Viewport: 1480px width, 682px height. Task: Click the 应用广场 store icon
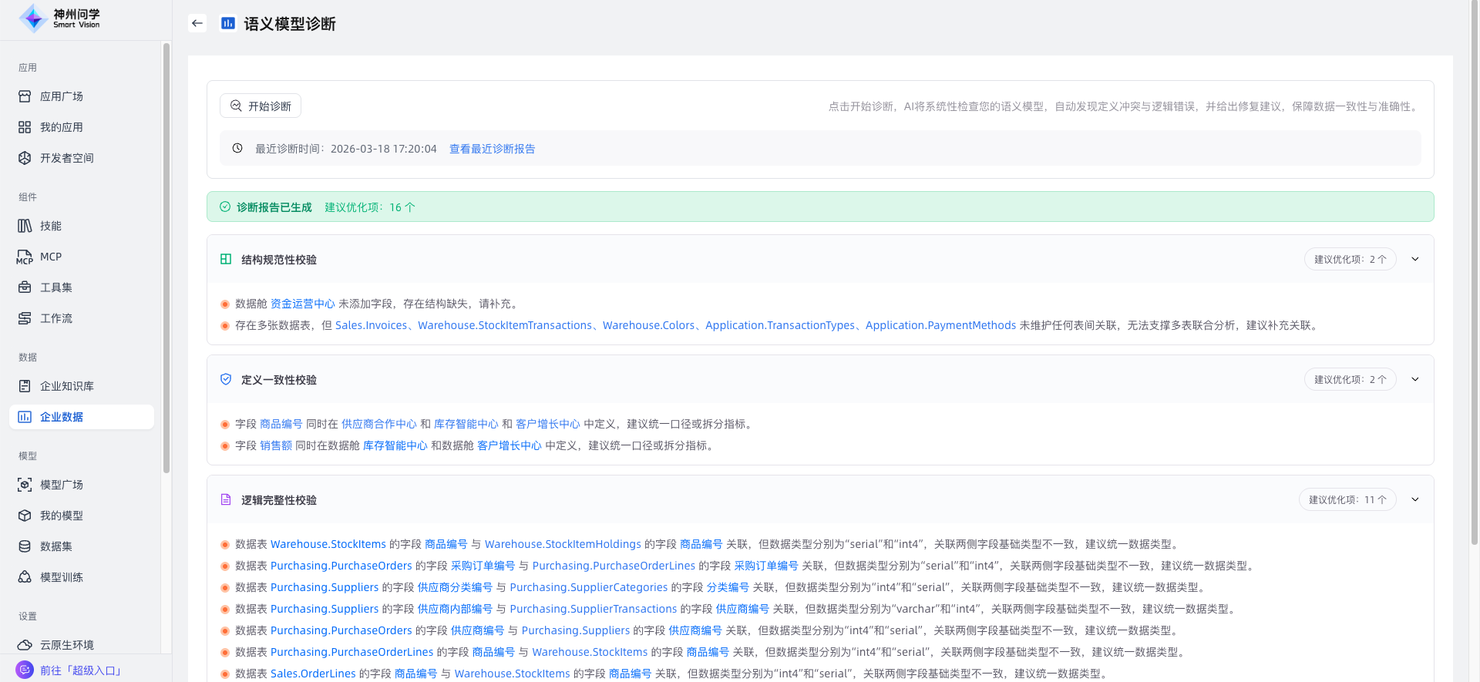coord(25,96)
